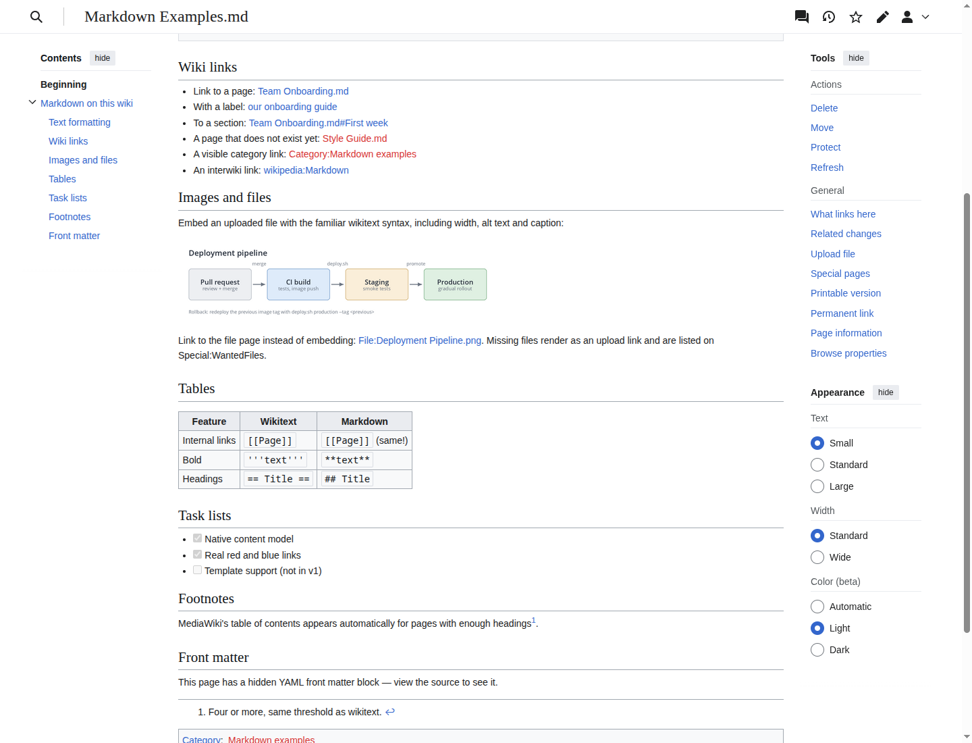Jump to Wiki links in Contents

(x=68, y=141)
